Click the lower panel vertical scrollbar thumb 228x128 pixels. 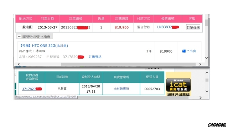(x=207, y=80)
